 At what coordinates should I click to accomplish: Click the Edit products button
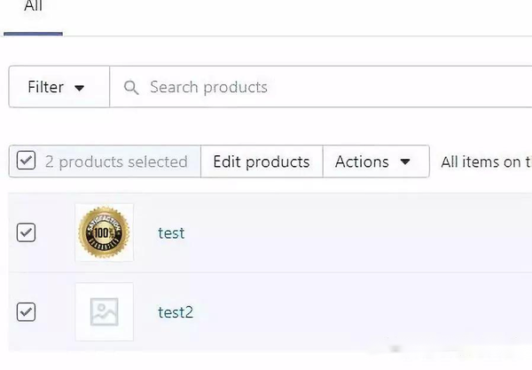(262, 161)
